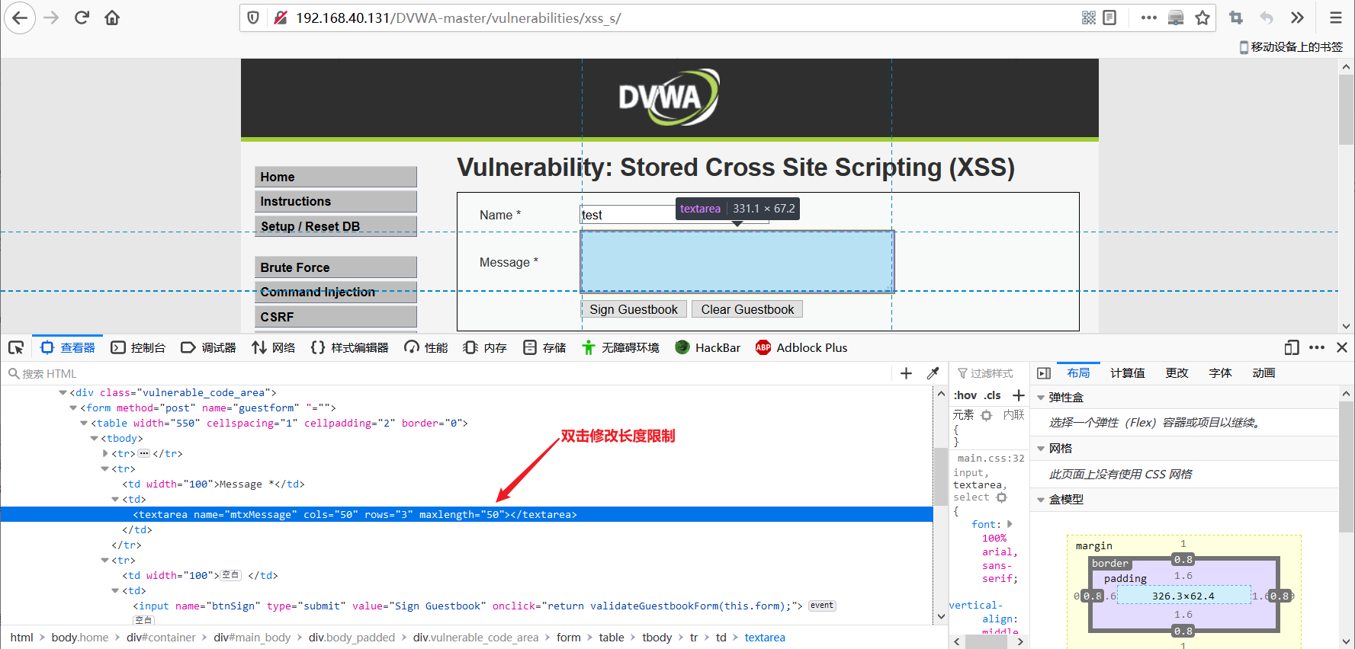
Task: Toggle the sidebar pane split icon
Action: (1044, 373)
